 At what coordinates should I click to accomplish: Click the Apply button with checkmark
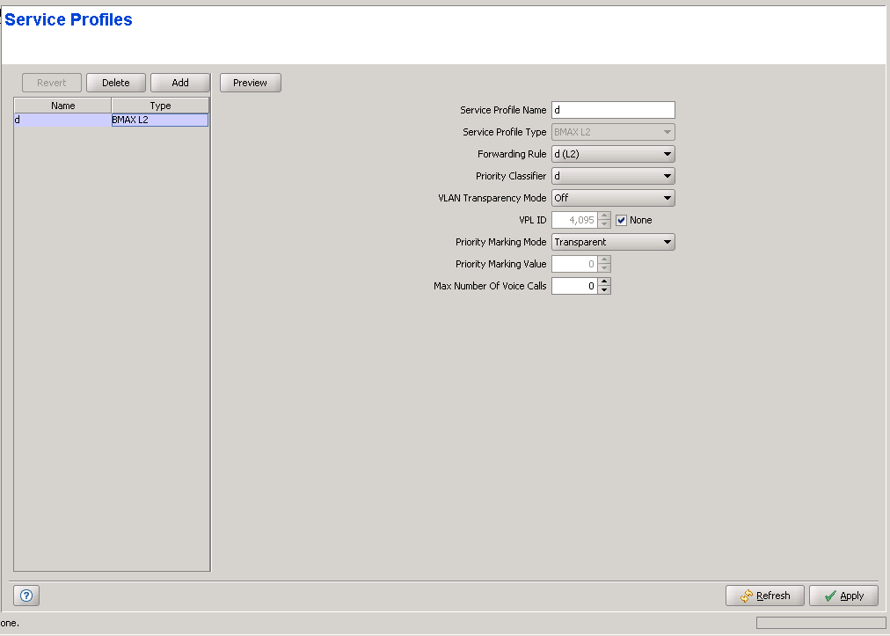pyautogui.click(x=843, y=596)
